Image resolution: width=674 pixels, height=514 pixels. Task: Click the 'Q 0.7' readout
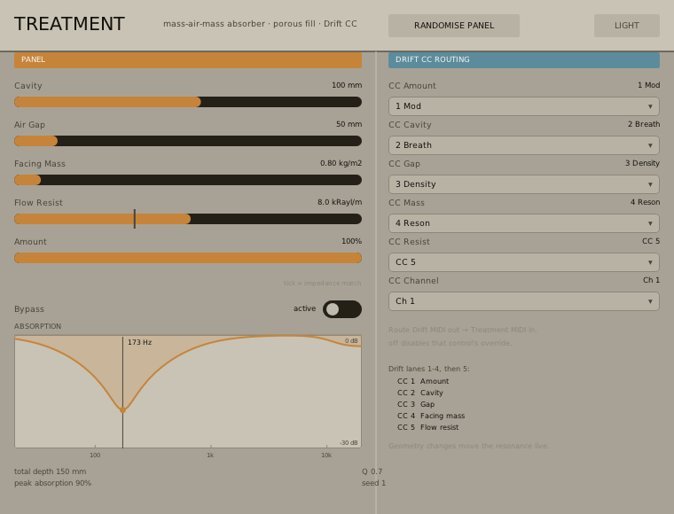tap(372, 471)
